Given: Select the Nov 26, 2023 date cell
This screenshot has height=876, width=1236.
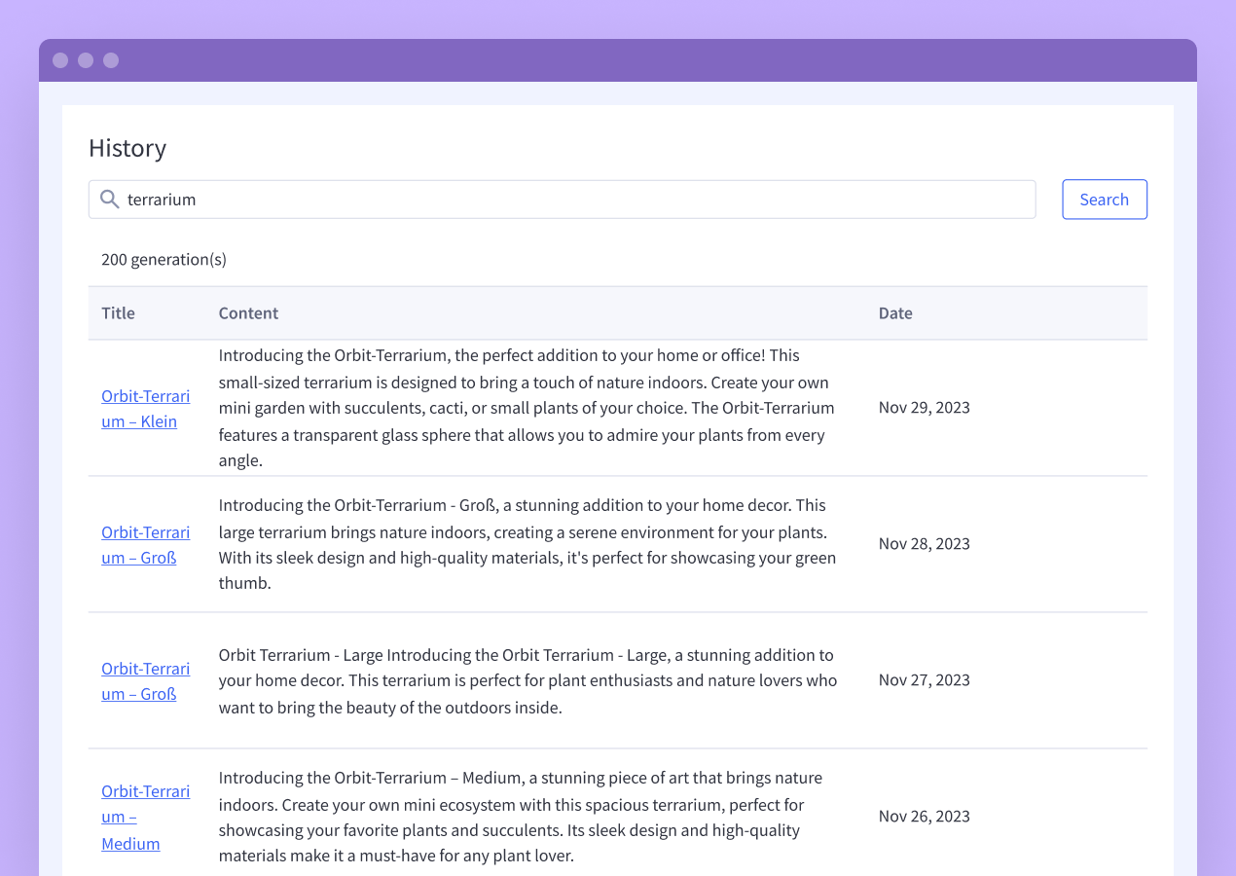Looking at the screenshot, I should [924, 816].
